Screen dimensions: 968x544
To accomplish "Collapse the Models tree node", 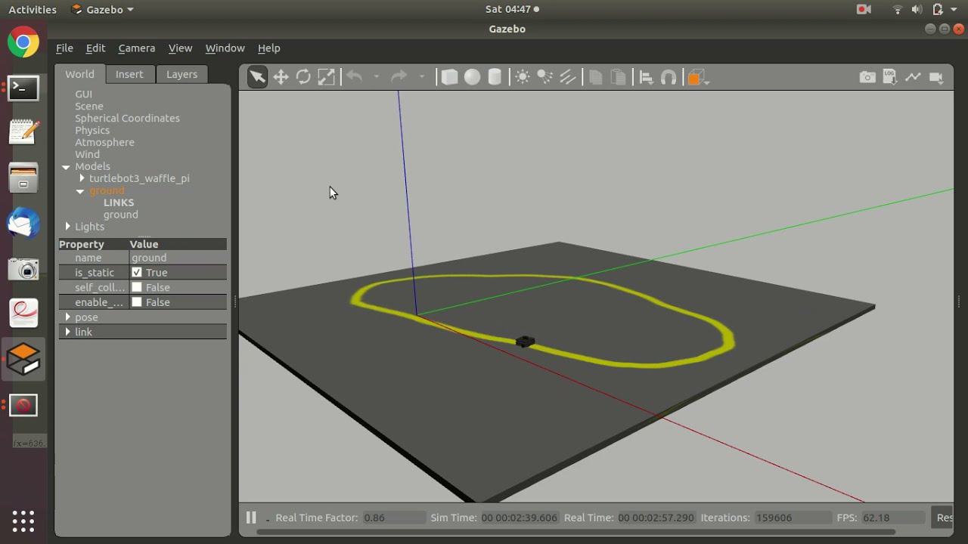I will pos(66,166).
